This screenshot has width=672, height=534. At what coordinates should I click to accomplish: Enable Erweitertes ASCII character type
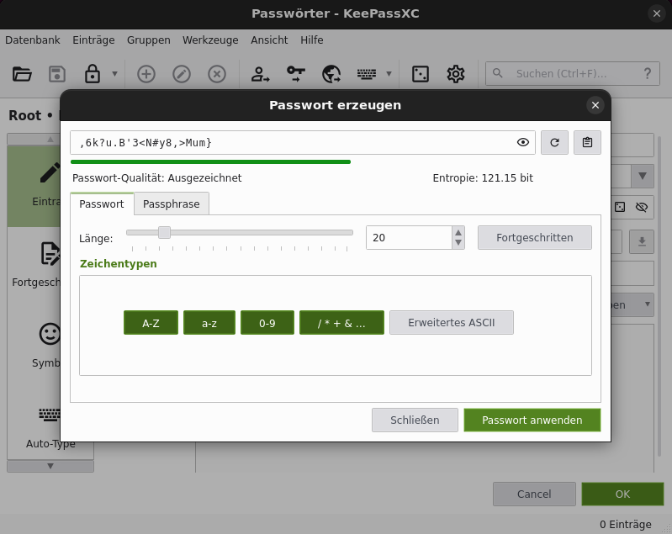(x=452, y=323)
